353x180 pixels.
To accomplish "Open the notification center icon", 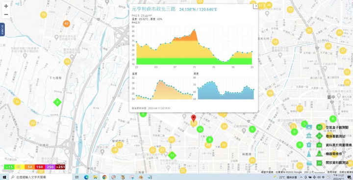I will 350,177.
